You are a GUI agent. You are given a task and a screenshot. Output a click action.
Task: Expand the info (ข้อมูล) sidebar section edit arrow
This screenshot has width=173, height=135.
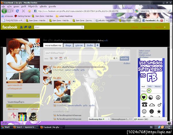click(37, 96)
